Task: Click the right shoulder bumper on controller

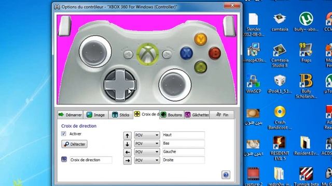Action: [x=229, y=26]
